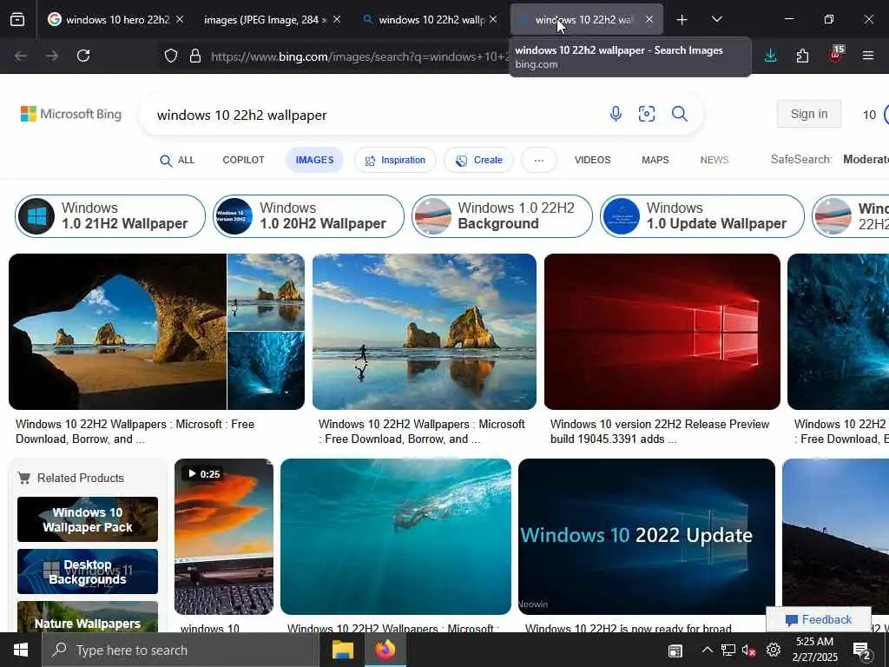The image size is (889, 667).
Task: Expand more options ellipsis button
Action: pos(538,160)
